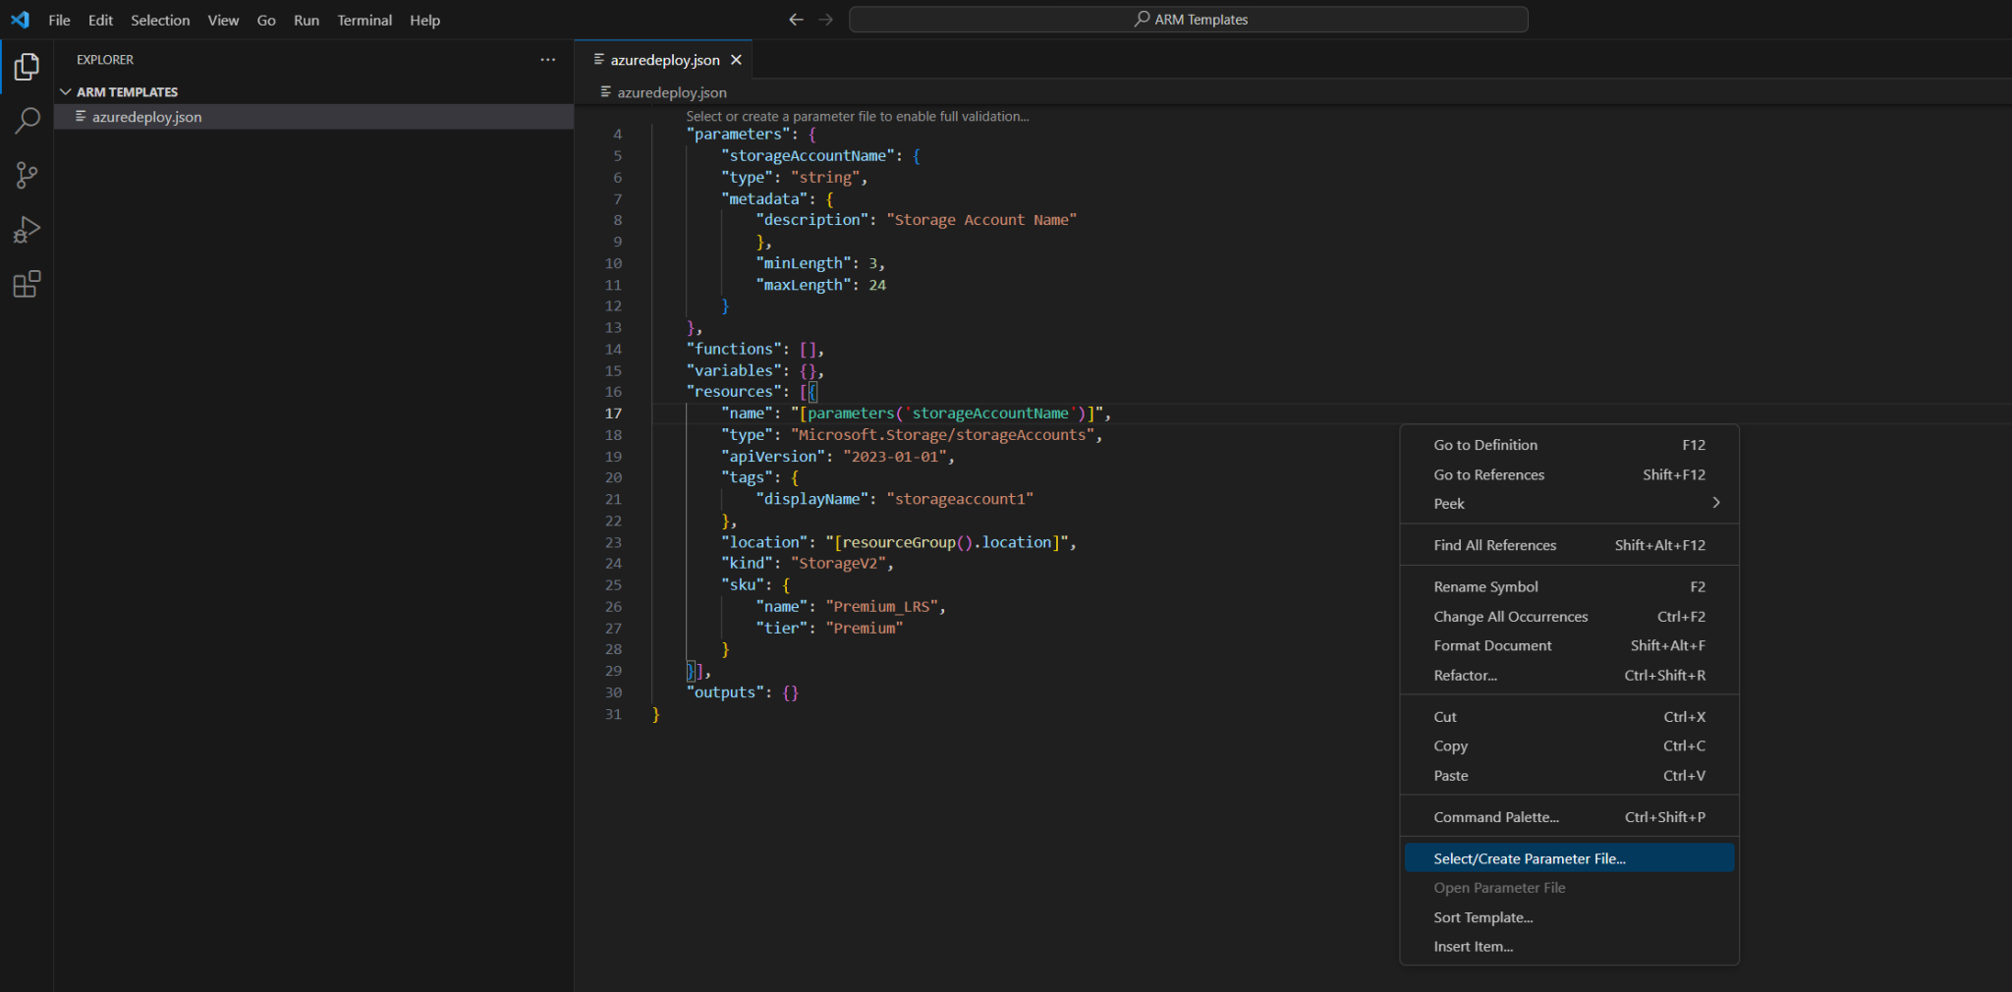Collapse the ARM TEMPLATES folder
The height and width of the screenshot is (992, 2012).
point(66,91)
